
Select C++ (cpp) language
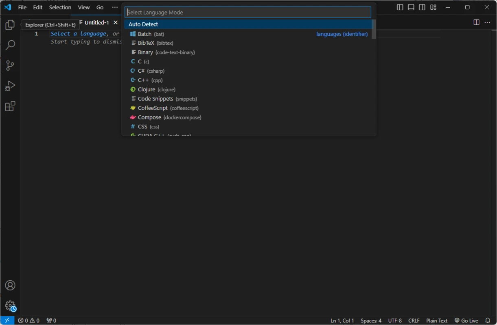[x=247, y=80]
